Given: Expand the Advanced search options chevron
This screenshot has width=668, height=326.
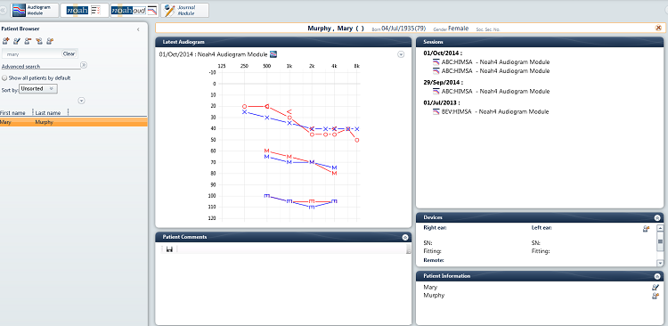Looking at the screenshot, I should click(84, 65).
